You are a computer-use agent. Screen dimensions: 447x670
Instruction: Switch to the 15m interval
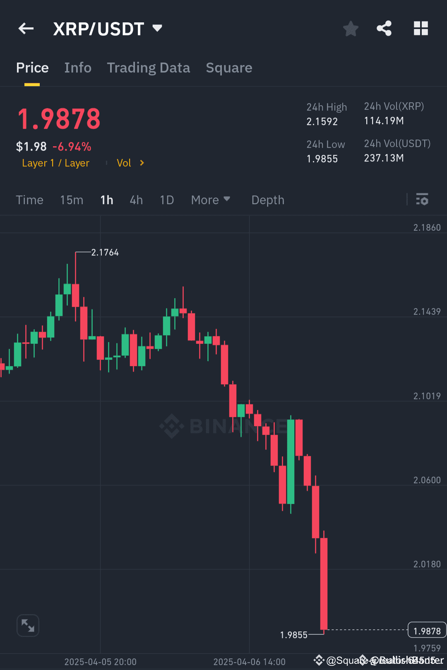pos(71,200)
